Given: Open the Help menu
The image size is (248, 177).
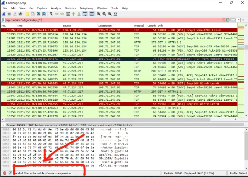Looking at the screenshot, I should (x=125, y=8).
